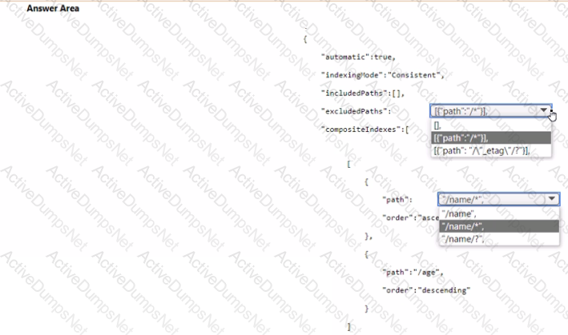Screen dimensions: 568x335
Task: Click the Answer Area heading
Action: click(53, 8)
